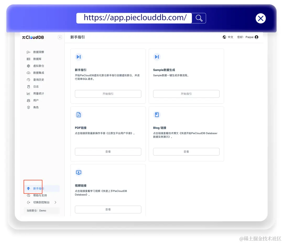The image size is (283, 243).
Task: Click the globe language icon
Action: (224, 37)
